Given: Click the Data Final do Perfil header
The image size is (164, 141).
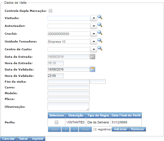Looking at the screenshot, I should click(126, 115).
